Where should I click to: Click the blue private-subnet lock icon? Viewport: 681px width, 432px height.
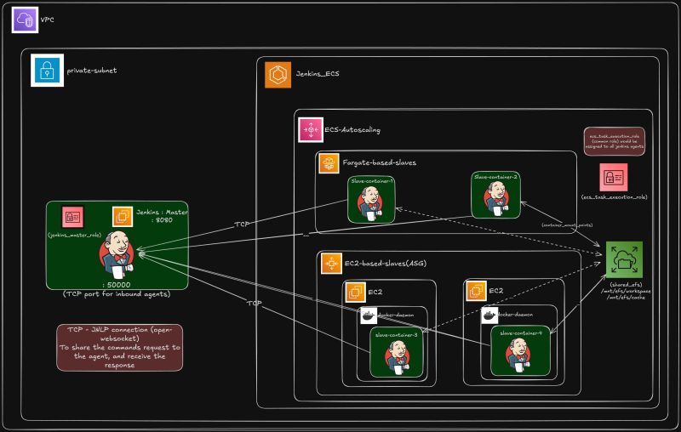pyautogui.click(x=48, y=71)
